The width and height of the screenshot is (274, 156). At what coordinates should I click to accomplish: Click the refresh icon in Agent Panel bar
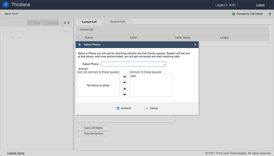coord(270,14)
